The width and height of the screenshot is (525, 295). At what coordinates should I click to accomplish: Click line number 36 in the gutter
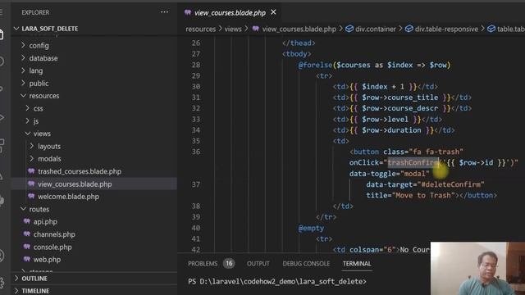point(196,152)
